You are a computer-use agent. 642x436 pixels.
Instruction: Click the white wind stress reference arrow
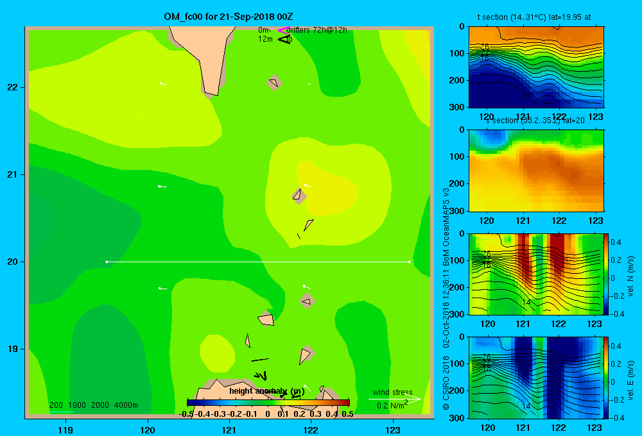(x=394, y=399)
